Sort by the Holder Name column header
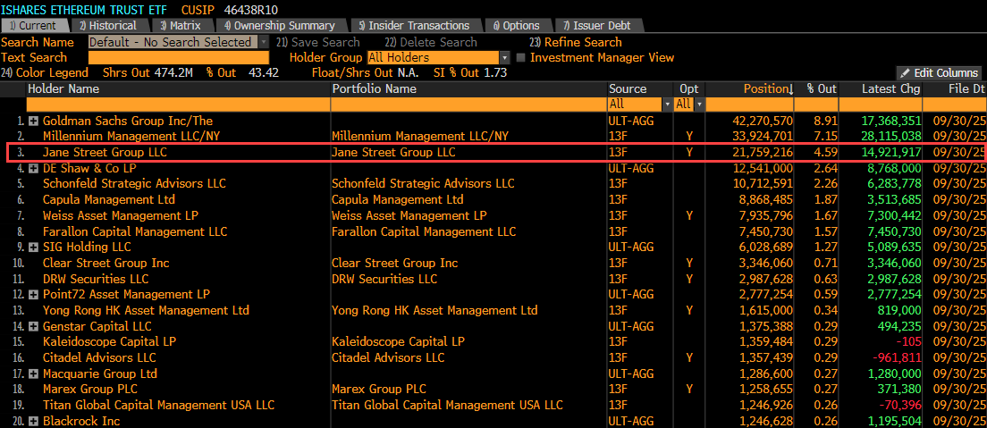 tap(63, 88)
